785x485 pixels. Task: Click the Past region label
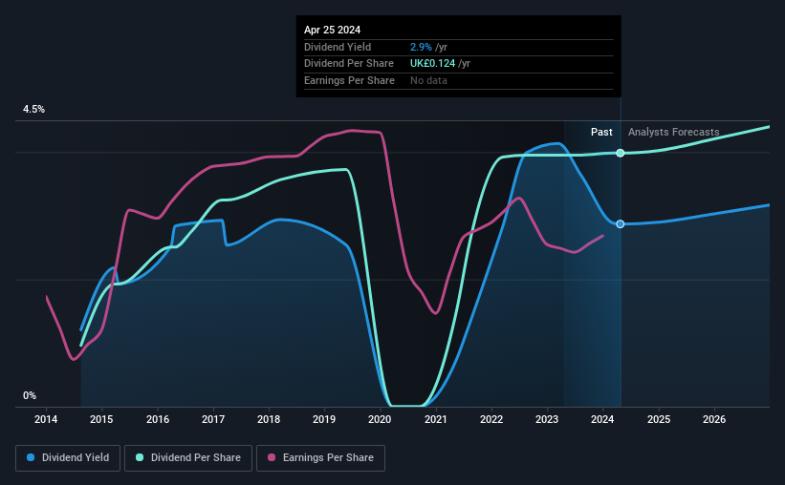[601, 132]
